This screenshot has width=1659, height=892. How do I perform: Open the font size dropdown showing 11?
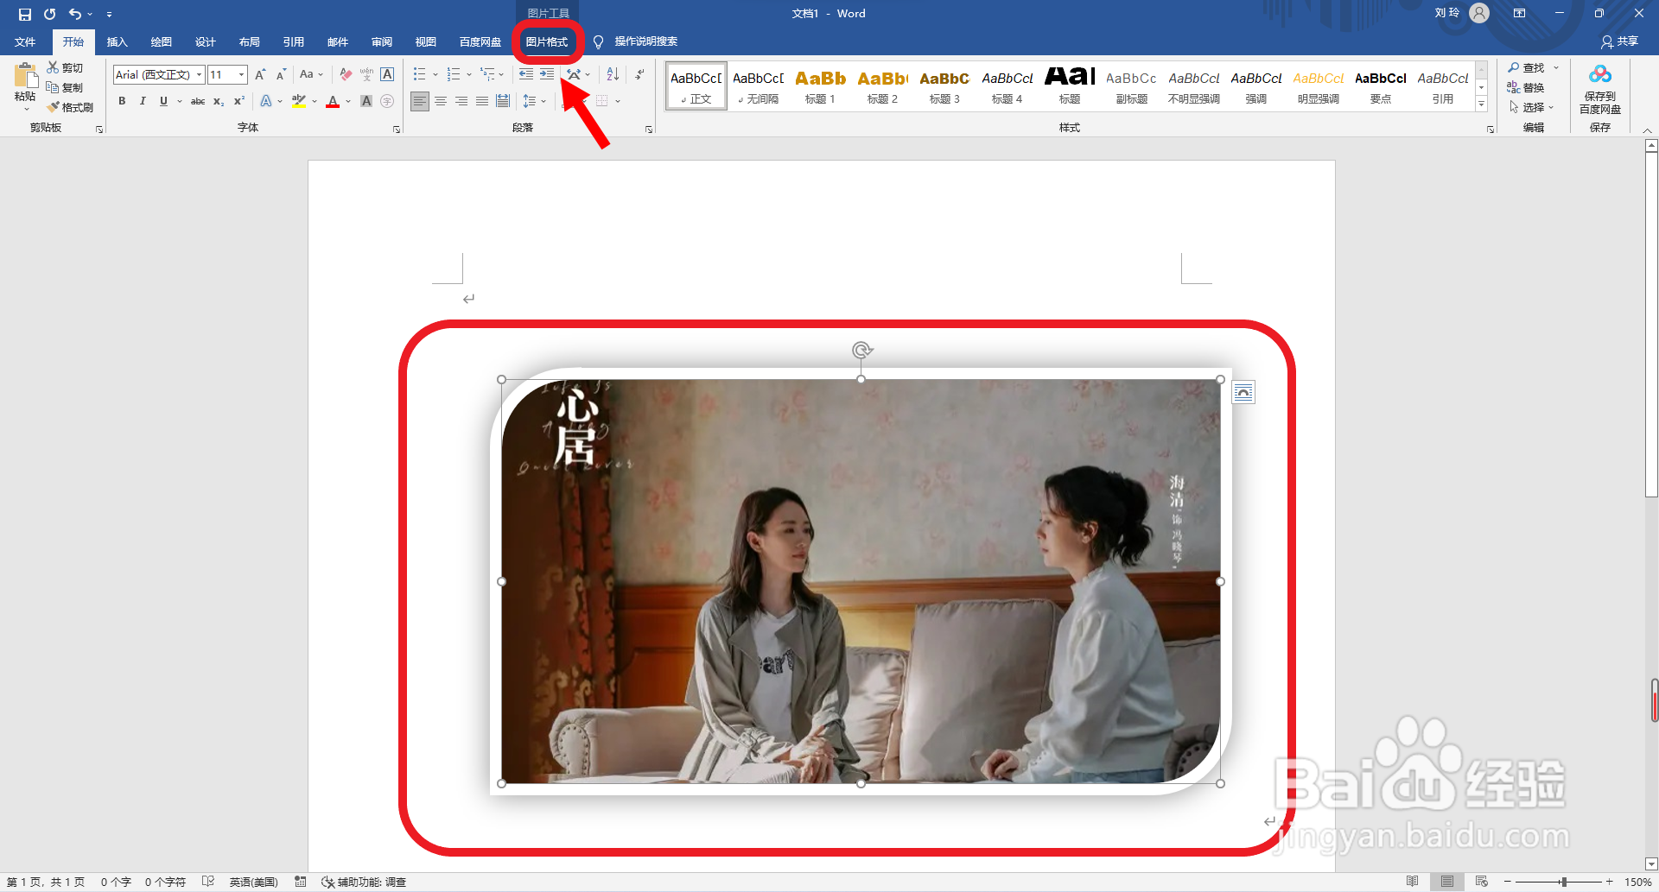[x=241, y=74]
